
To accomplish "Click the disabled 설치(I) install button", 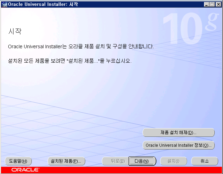I will pyautogui.click(x=174, y=161).
